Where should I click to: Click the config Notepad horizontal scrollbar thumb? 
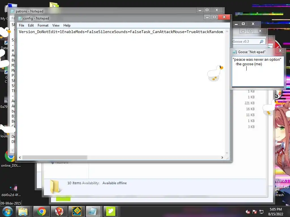pyautogui.click(x=55, y=158)
